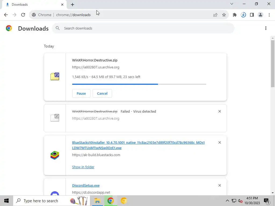Open the Chrome Canary taskbar icon
Screen dimensions: 275x206
pos(124,201)
